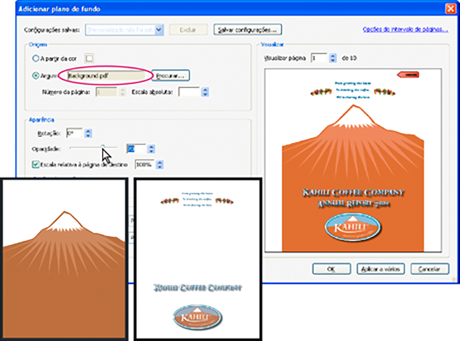Click the OK button
460x341 pixels.
point(331,269)
